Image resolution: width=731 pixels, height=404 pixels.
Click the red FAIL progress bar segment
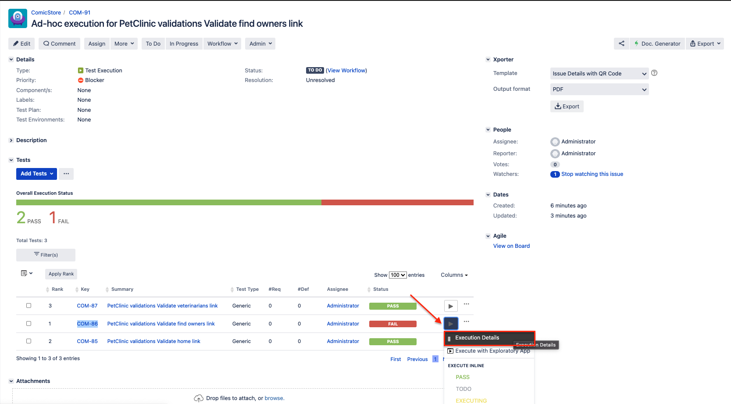[x=397, y=203]
